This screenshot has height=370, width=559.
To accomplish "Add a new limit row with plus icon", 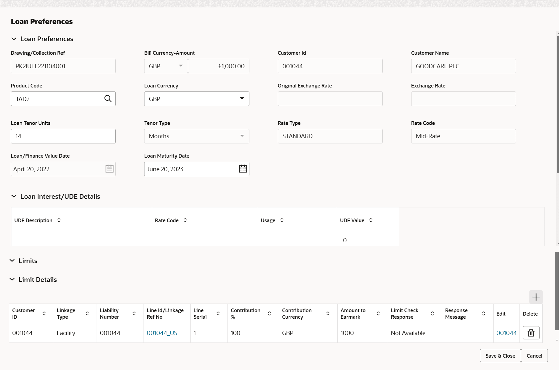I will pos(536,297).
